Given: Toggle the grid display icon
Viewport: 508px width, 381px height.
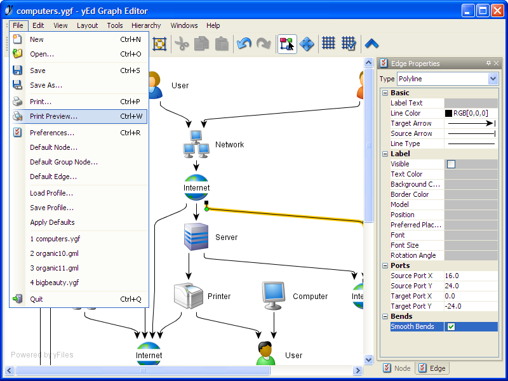Looking at the screenshot, I should point(328,43).
